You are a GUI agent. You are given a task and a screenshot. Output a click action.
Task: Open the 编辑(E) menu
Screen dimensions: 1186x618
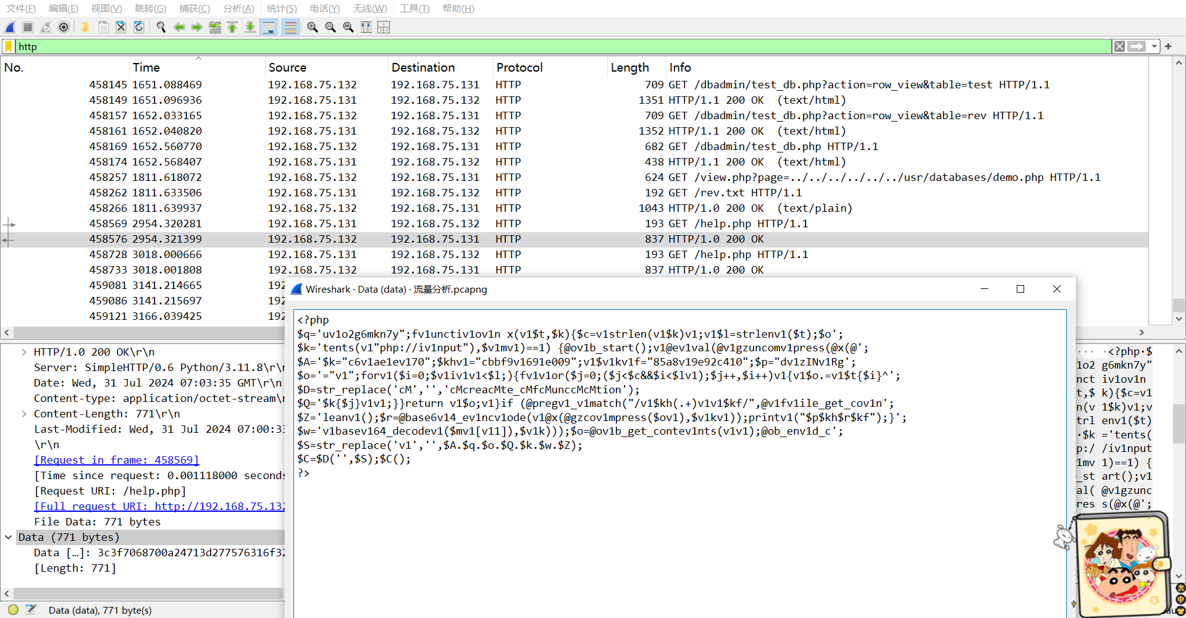pyautogui.click(x=63, y=9)
